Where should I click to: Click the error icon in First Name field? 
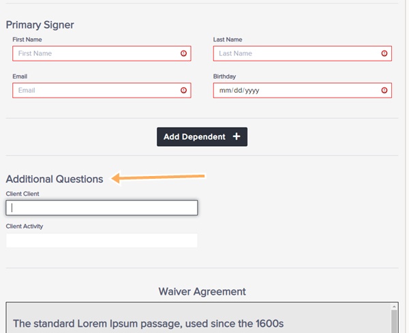[183, 53]
